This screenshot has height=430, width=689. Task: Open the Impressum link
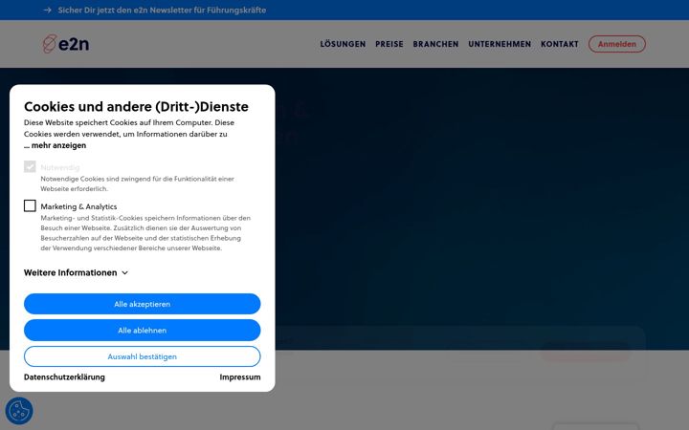tap(240, 376)
